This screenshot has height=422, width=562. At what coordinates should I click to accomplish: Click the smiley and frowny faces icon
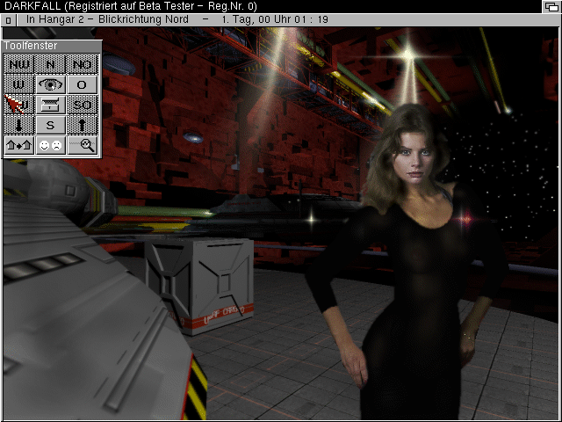pyautogui.click(x=50, y=145)
